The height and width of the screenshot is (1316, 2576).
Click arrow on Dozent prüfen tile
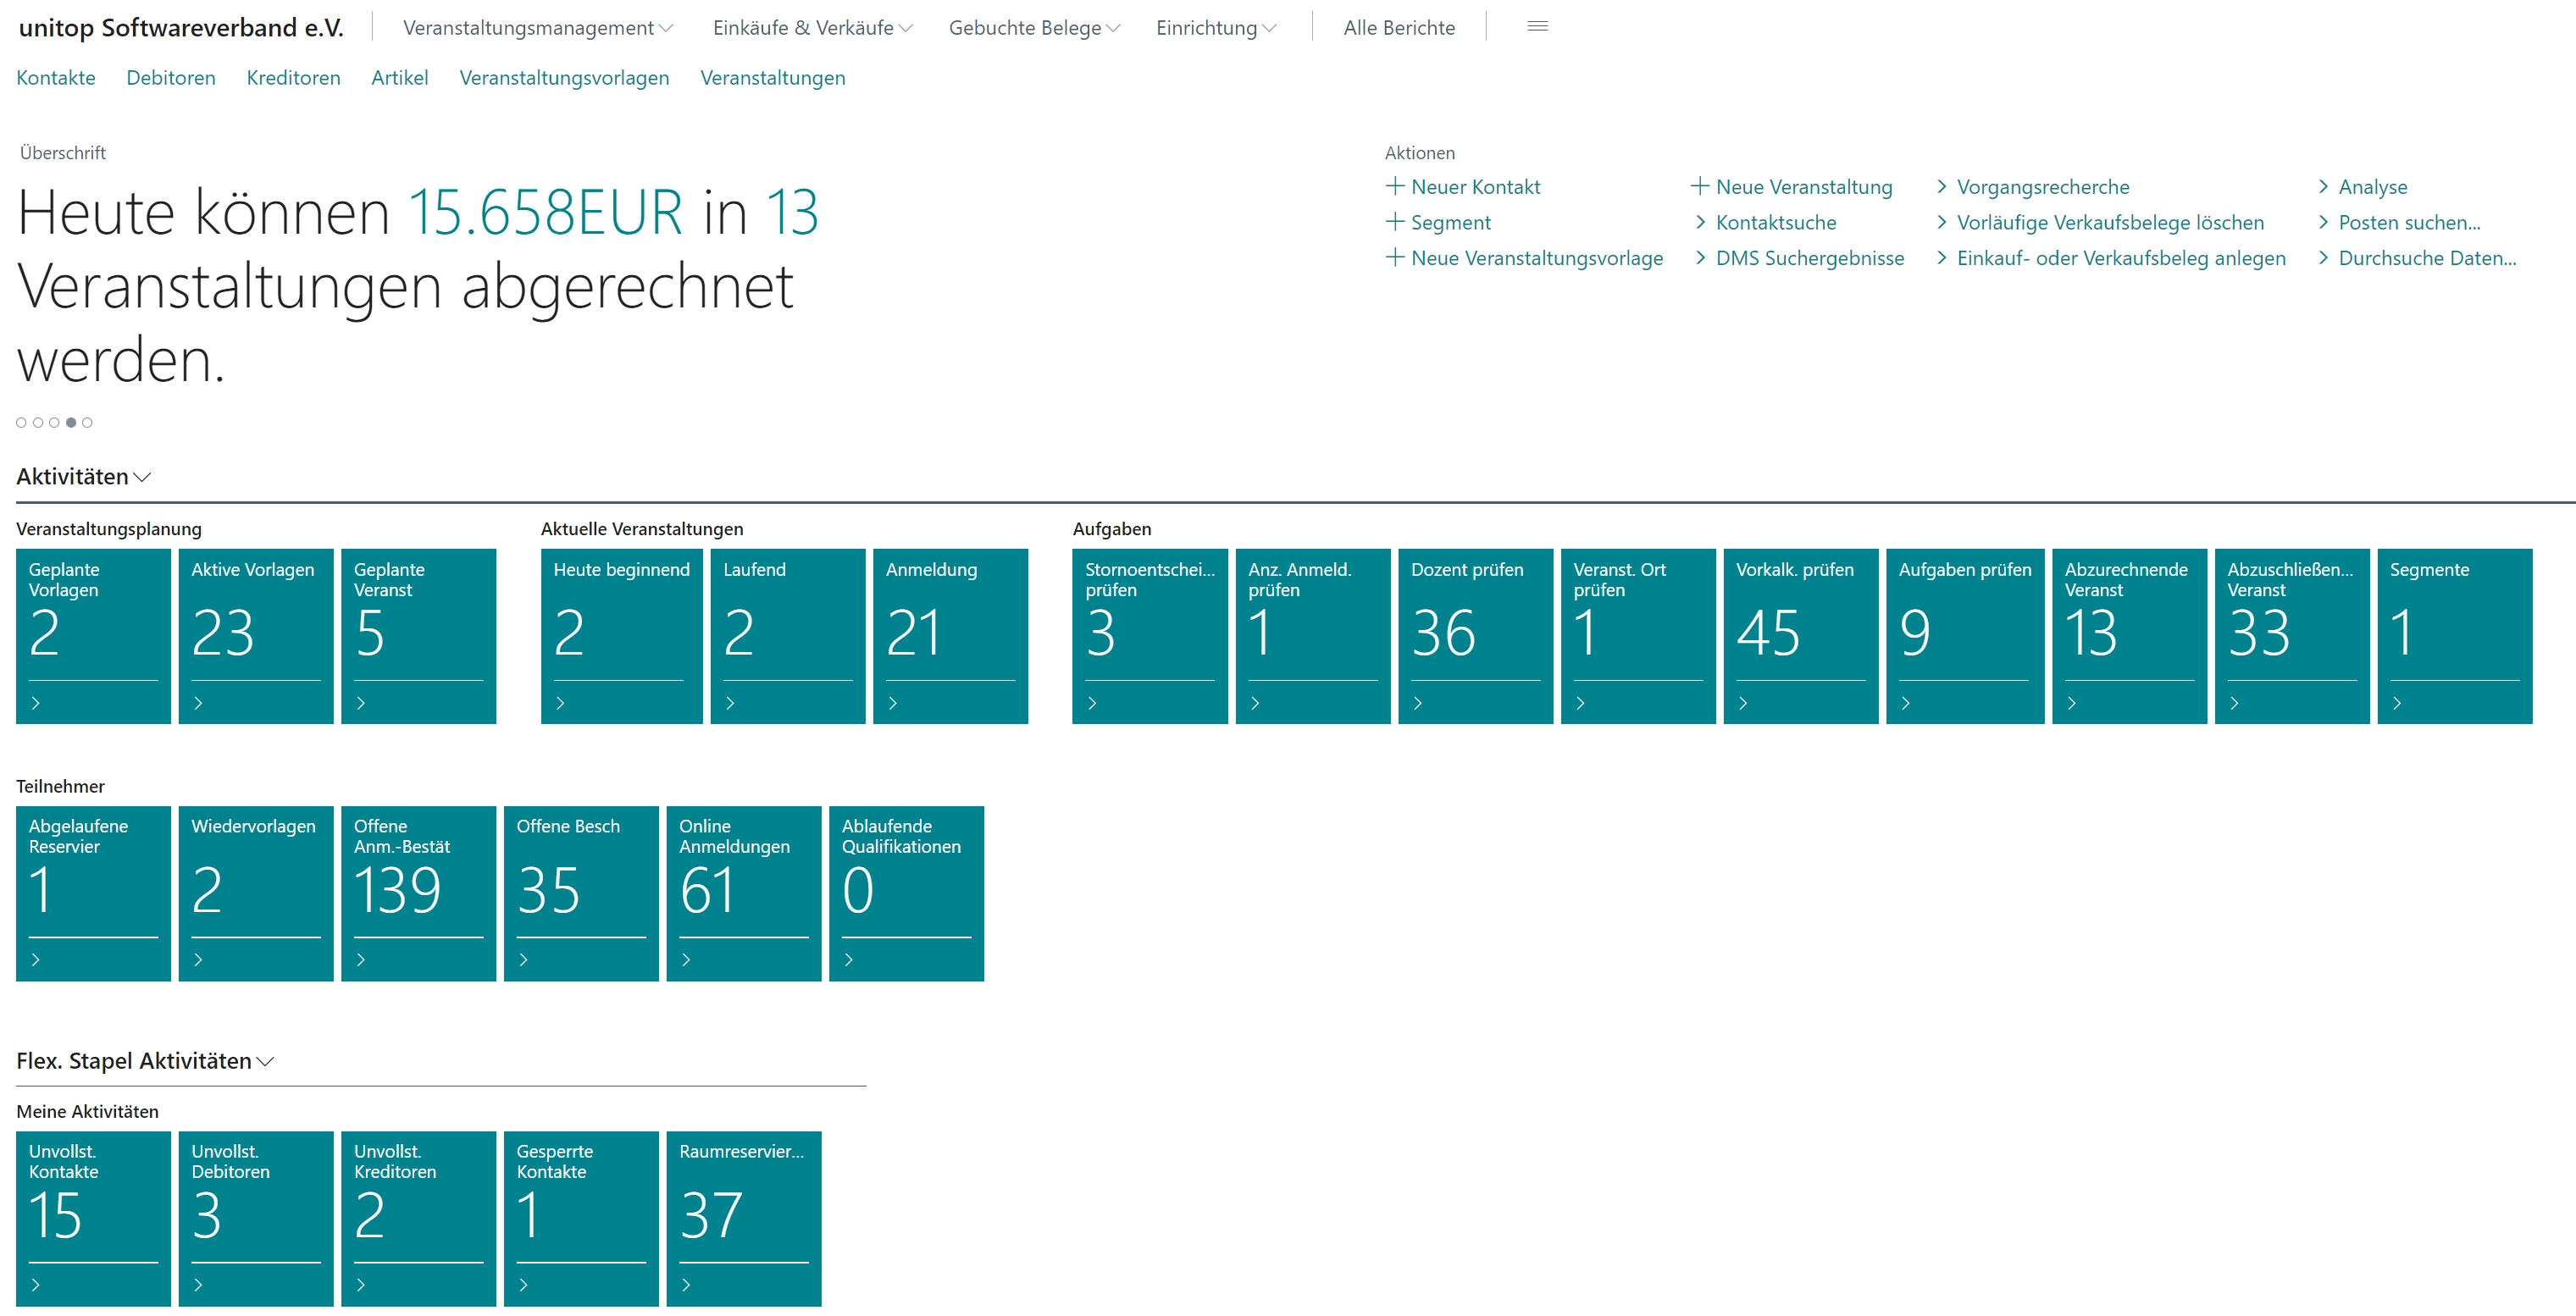click(1417, 703)
